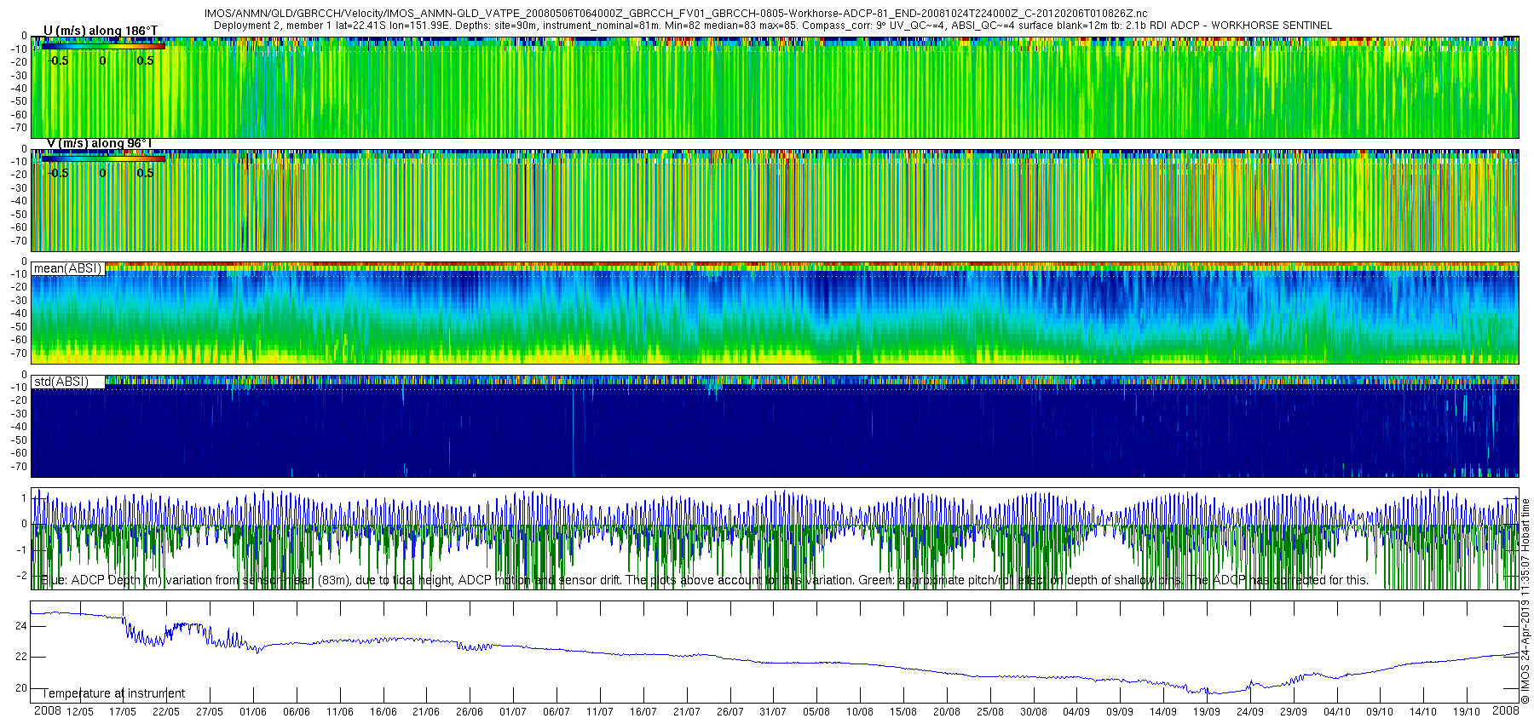The width and height of the screenshot is (1534, 724).
Task: Select the 'V (m/s) along 96°T' panel title
Action: click(99, 143)
